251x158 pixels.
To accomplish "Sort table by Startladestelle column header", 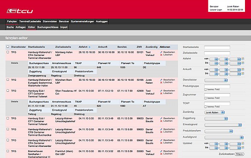I will tap(36, 47).
